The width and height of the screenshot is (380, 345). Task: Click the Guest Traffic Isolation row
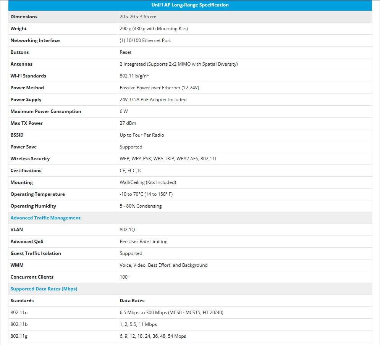[36, 253]
